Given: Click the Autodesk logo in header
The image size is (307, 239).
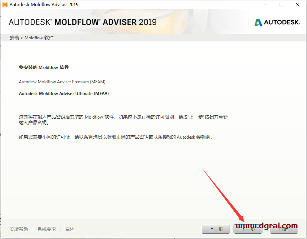Looking at the screenshot, I should pos(277,23).
